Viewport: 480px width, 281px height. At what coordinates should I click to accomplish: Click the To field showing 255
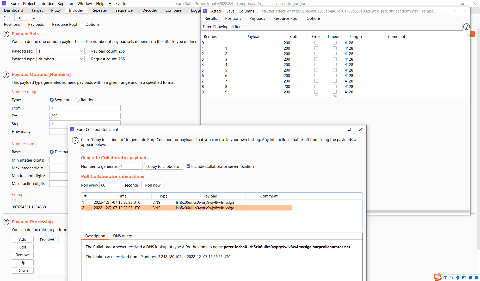(x=85, y=116)
